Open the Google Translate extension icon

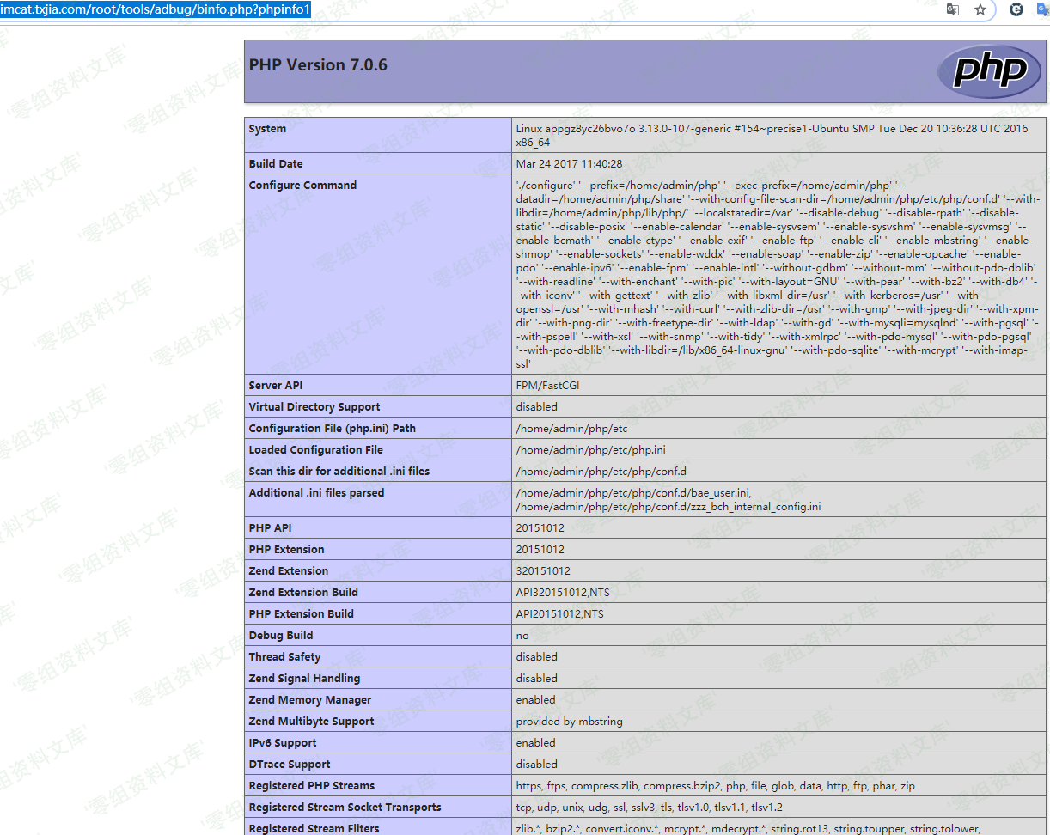[x=1043, y=9]
